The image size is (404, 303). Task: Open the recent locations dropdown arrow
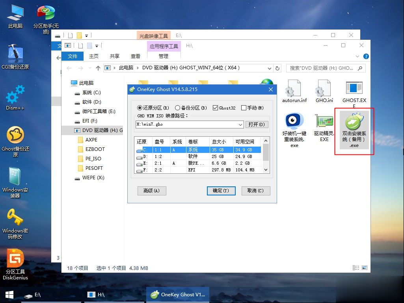click(89, 68)
